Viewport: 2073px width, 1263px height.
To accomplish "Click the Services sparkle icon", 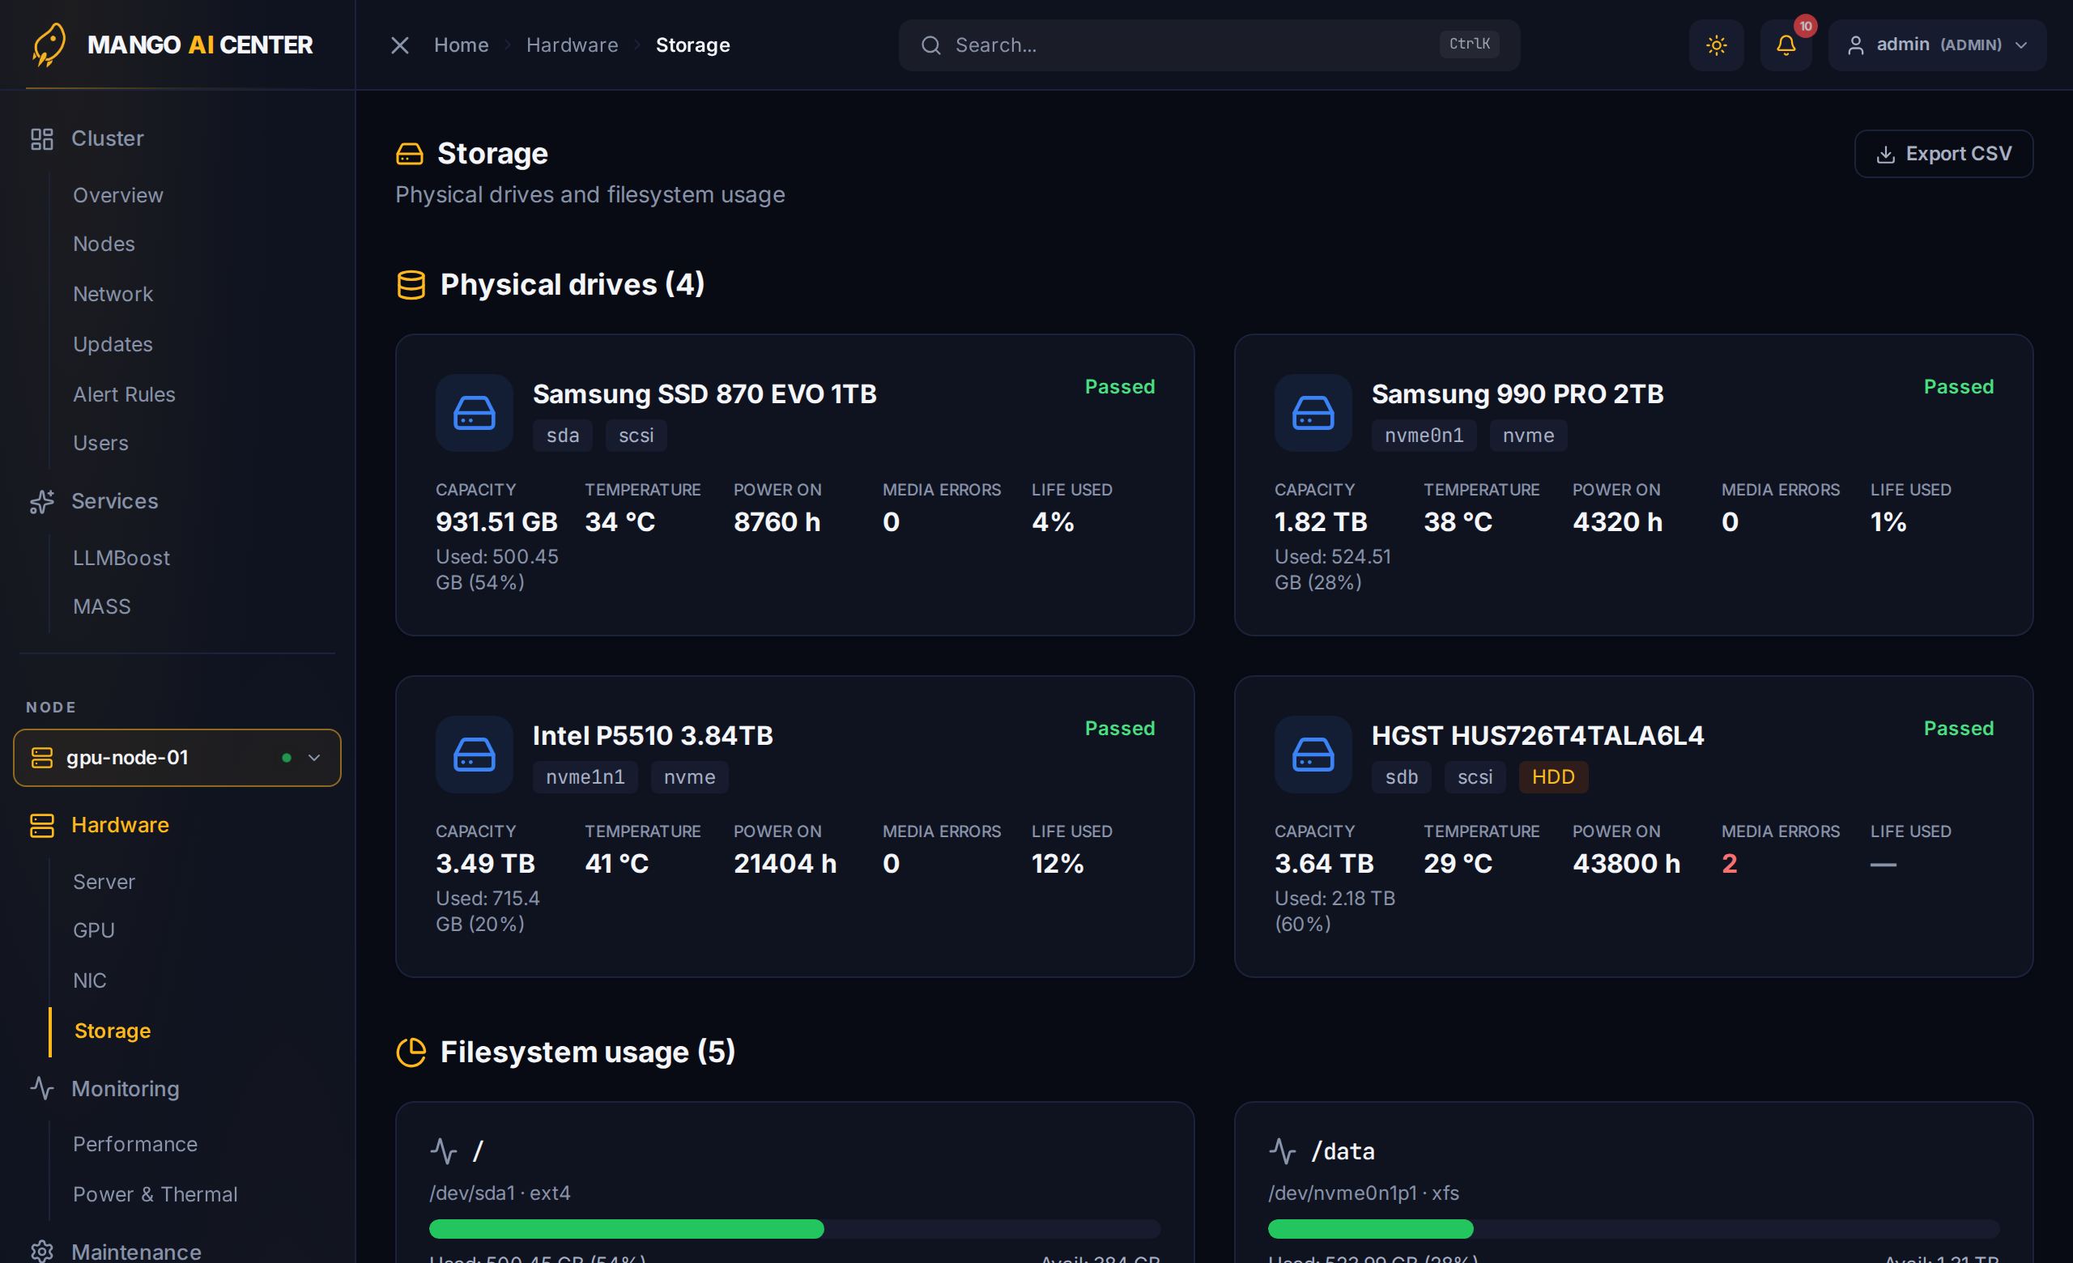I will pos(42,502).
